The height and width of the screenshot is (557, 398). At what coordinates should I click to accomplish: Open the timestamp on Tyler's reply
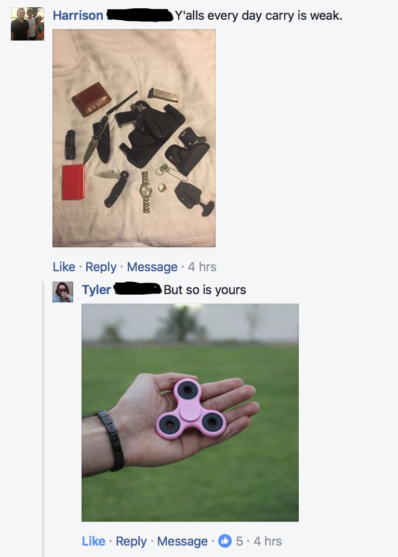click(x=268, y=541)
